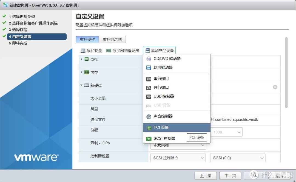
Task: Open the SCSI (0:0) dropdown
Action: coord(238,158)
